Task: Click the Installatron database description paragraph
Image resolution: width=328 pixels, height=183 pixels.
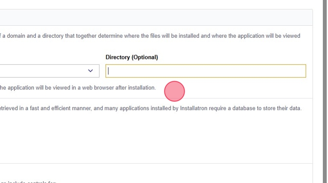Action: pyautogui.click(x=150, y=108)
